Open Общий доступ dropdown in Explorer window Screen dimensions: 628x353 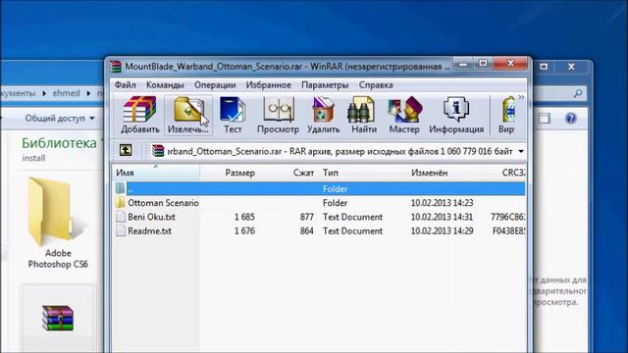60,118
